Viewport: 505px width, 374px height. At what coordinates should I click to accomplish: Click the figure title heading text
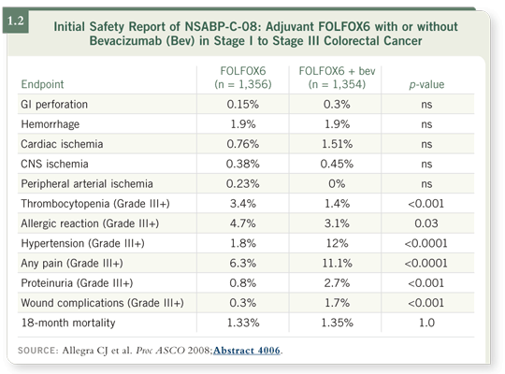(x=255, y=34)
